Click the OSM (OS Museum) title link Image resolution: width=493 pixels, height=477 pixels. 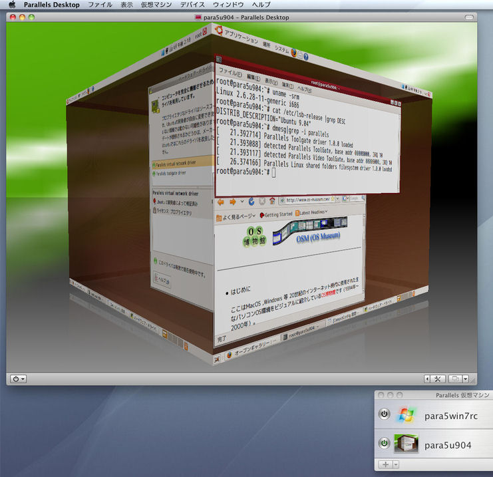(x=318, y=237)
